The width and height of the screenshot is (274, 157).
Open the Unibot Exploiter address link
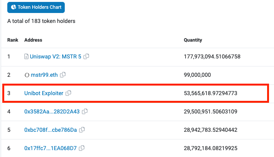(44, 93)
